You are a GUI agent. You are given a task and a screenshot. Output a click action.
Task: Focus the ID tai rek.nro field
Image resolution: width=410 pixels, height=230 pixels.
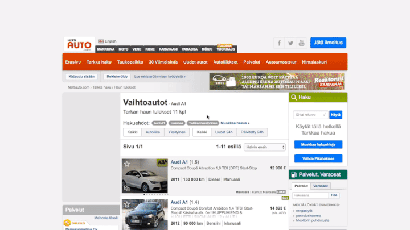[310, 115]
